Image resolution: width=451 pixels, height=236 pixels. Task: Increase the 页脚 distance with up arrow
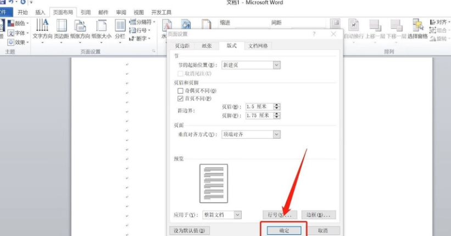277,113
